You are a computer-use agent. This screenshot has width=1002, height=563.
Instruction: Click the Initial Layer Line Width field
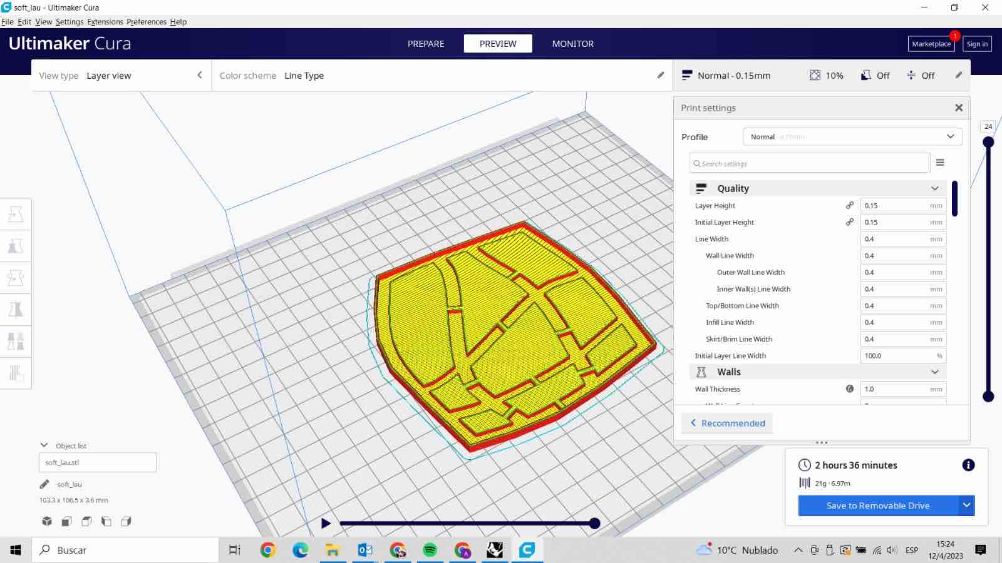[903, 355]
